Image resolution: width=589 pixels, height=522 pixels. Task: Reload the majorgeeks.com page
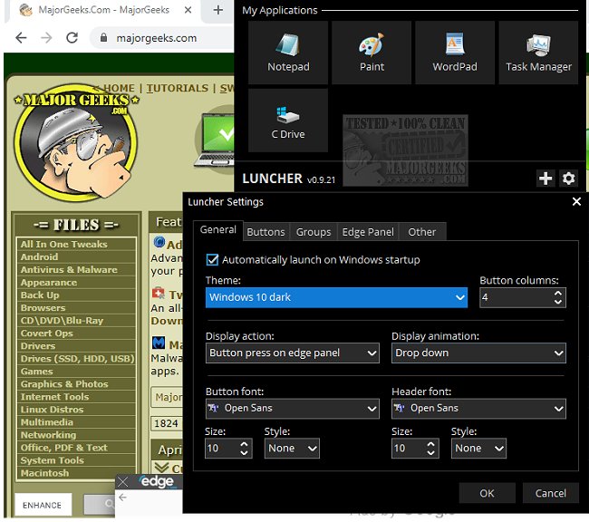tap(72, 37)
